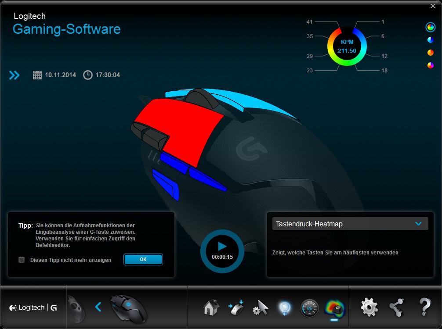The width and height of the screenshot is (442, 329).
Task: Open the Tastendruck-Heatmap dropdown
Action: [350, 223]
